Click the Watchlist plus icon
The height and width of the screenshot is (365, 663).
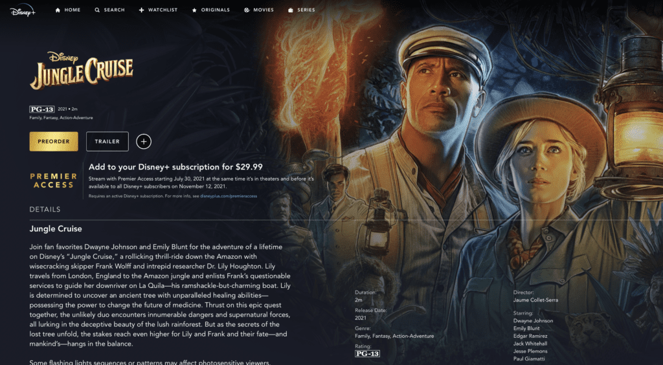(141, 10)
